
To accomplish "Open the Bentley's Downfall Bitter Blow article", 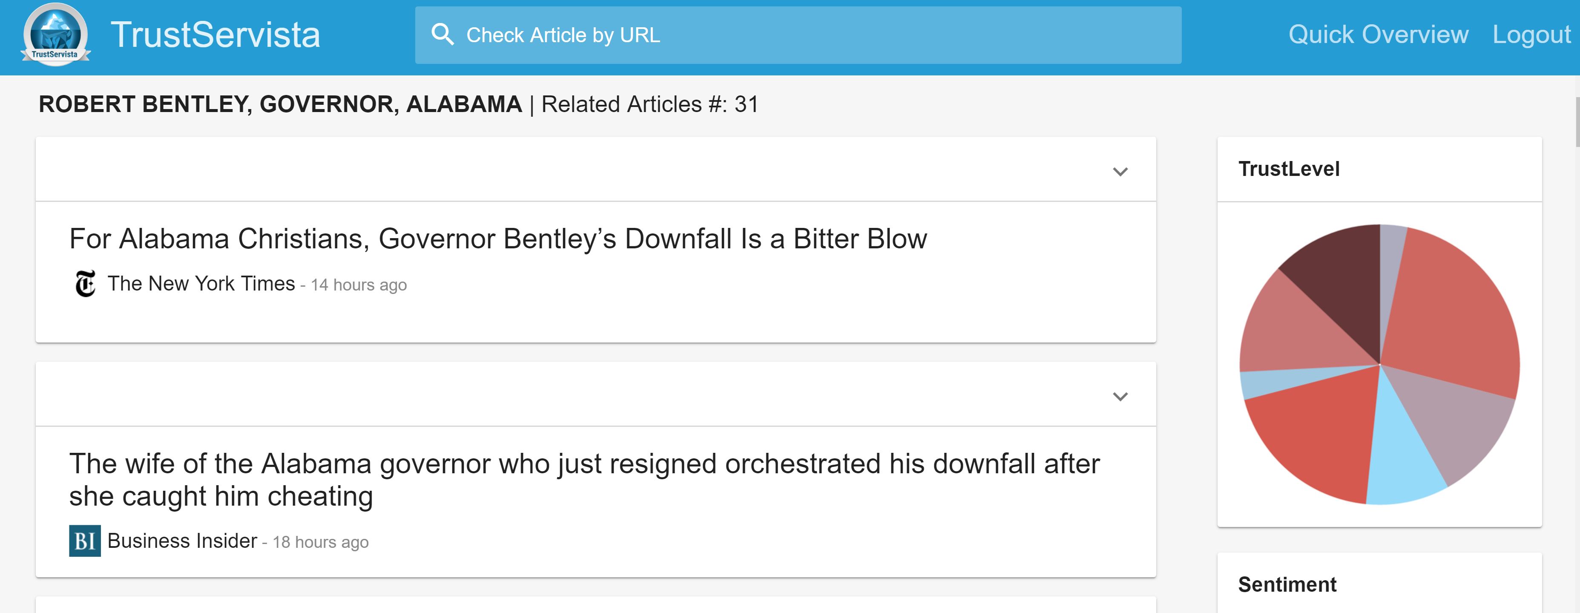I will [x=497, y=239].
